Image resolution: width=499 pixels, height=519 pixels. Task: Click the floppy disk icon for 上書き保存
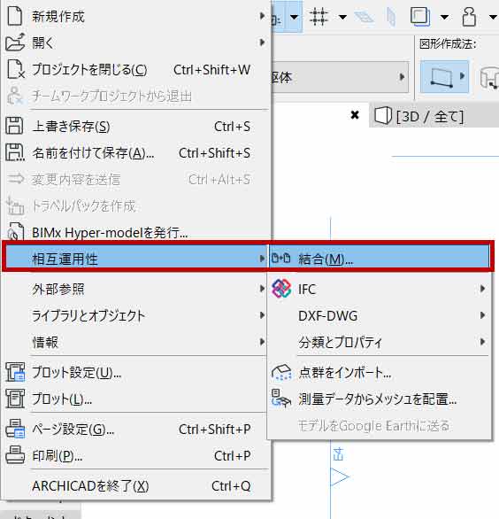coord(14,126)
